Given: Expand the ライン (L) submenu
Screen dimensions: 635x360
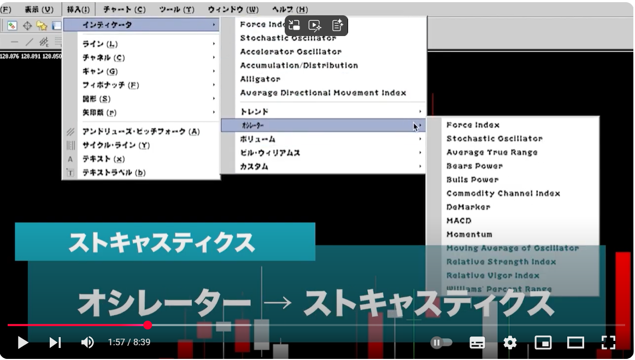Looking at the screenshot, I should [141, 44].
